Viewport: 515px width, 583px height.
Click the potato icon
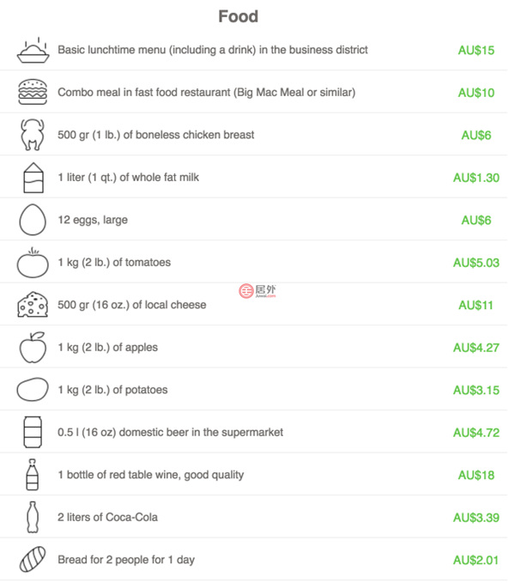point(33,390)
